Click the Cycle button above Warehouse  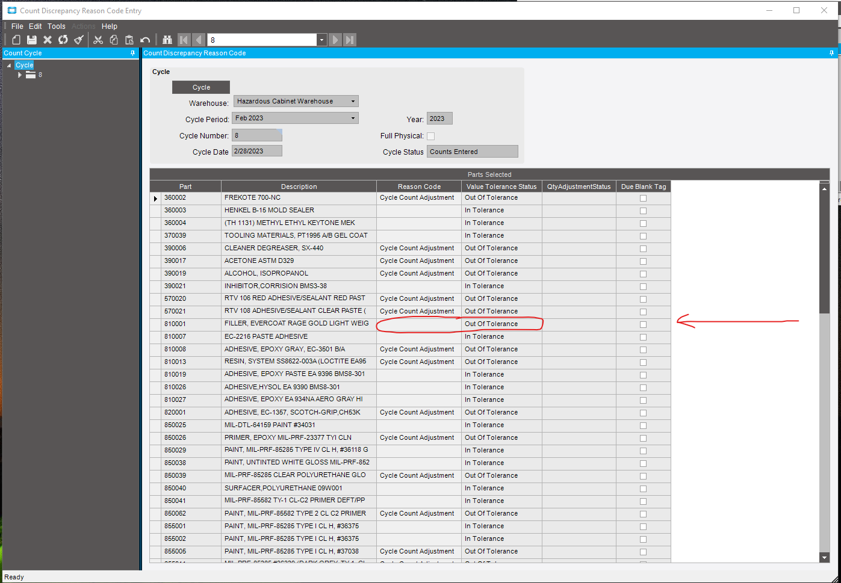201,87
